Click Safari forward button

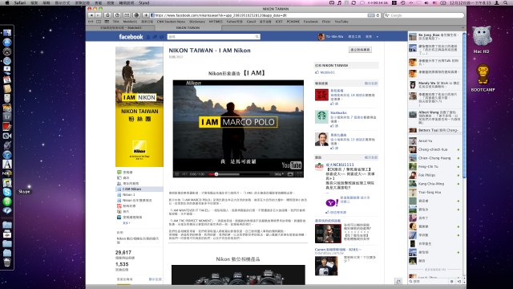coord(98,15)
